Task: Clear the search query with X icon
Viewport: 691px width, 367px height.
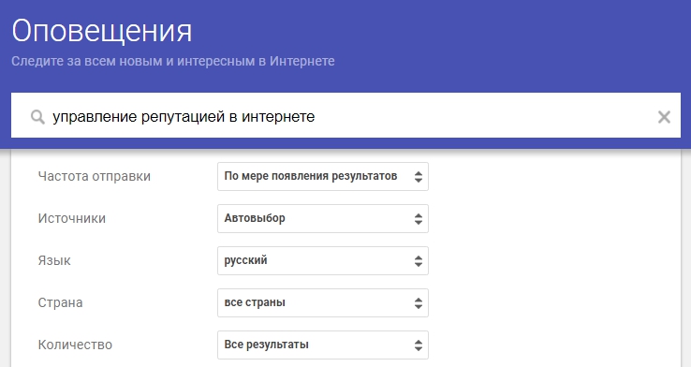Action: point(664,117)
